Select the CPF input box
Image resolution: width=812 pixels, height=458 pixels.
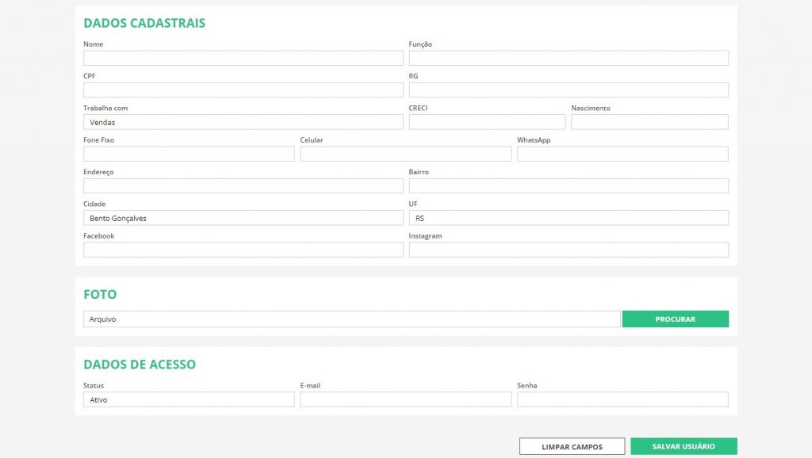coord(243,90)
